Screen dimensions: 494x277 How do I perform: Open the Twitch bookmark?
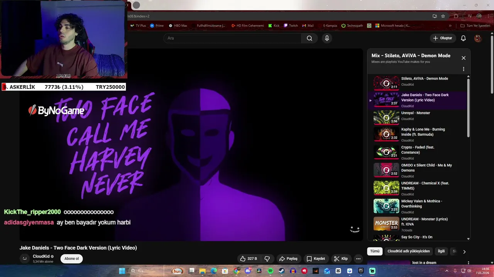(291, 26)
